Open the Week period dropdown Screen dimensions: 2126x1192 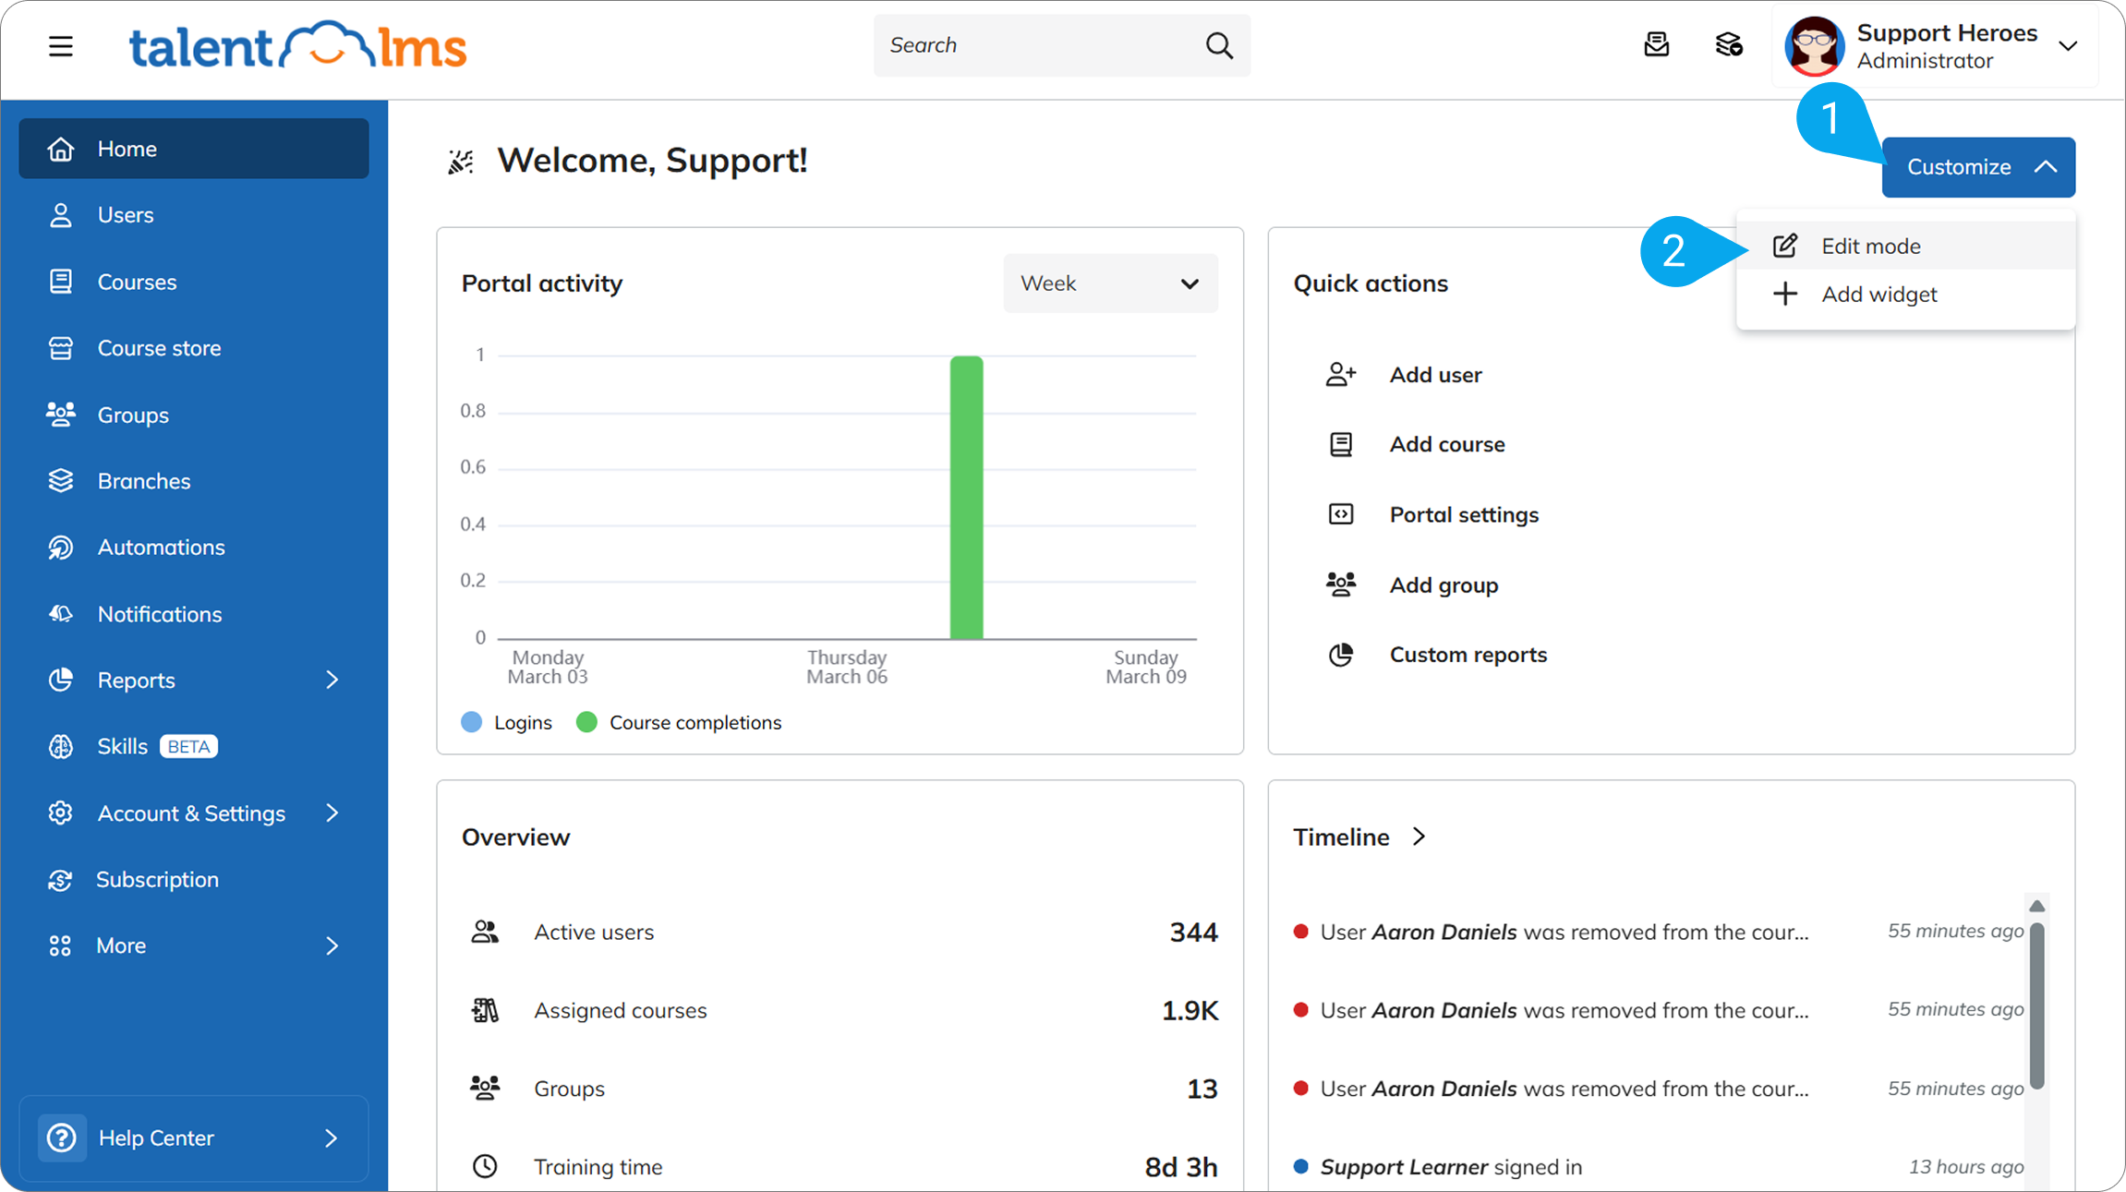(x=1110, y=283)
